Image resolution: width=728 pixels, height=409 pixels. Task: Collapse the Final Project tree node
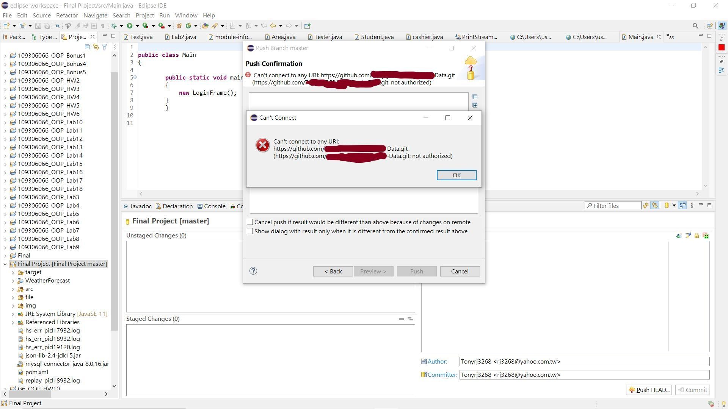tap(5, 264)
